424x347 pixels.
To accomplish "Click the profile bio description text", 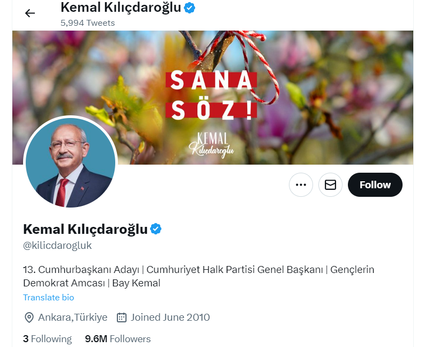I will tap(199, 276).
